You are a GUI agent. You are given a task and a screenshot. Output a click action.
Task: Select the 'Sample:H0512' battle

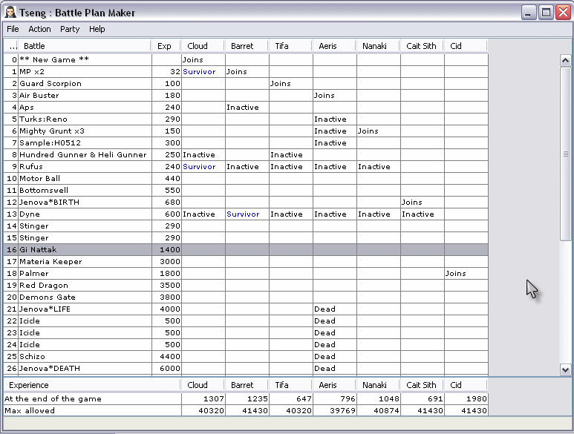click(x=246, y=143)
